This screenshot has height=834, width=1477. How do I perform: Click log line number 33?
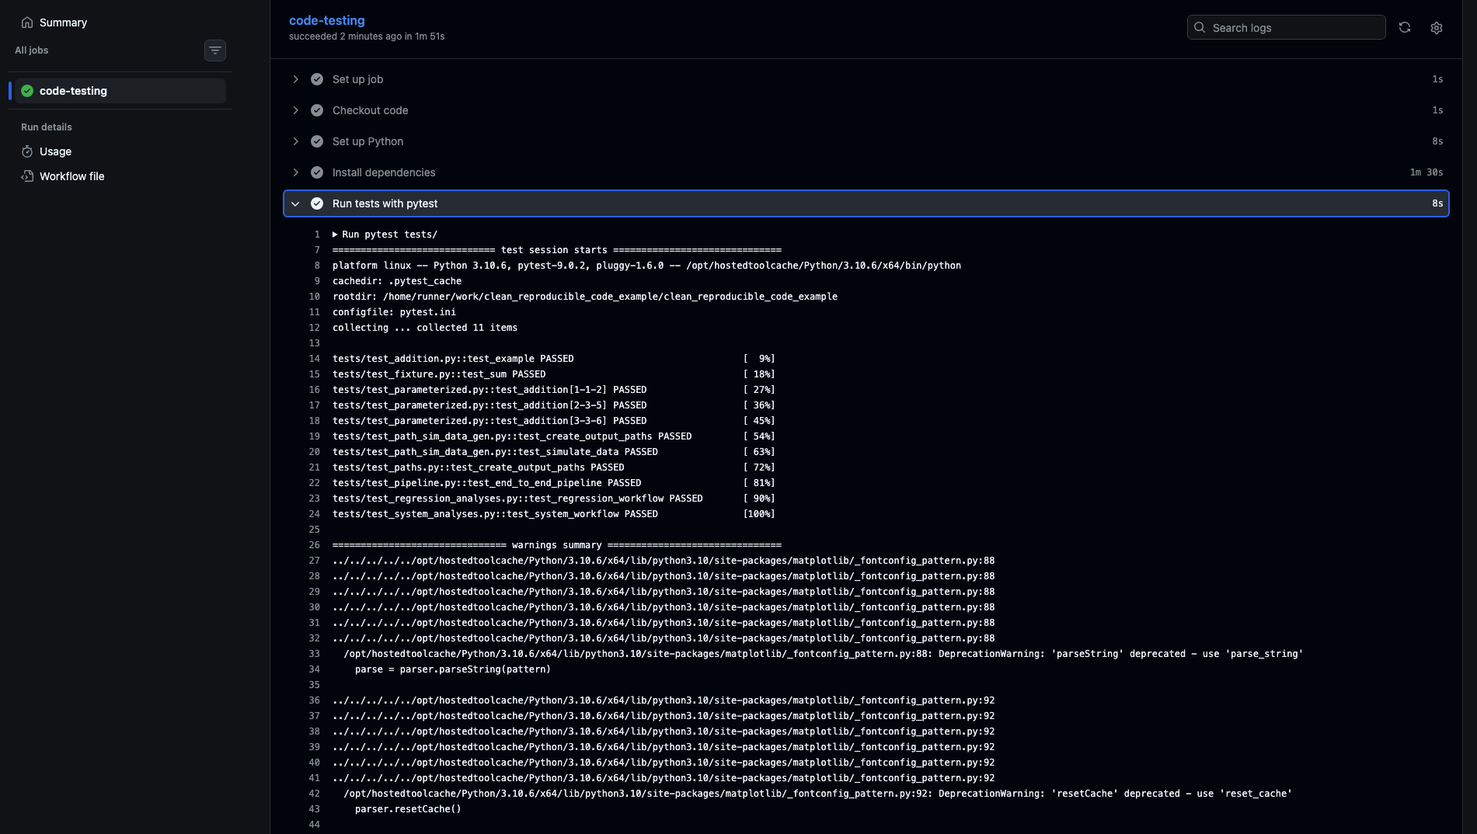(314, 654)
